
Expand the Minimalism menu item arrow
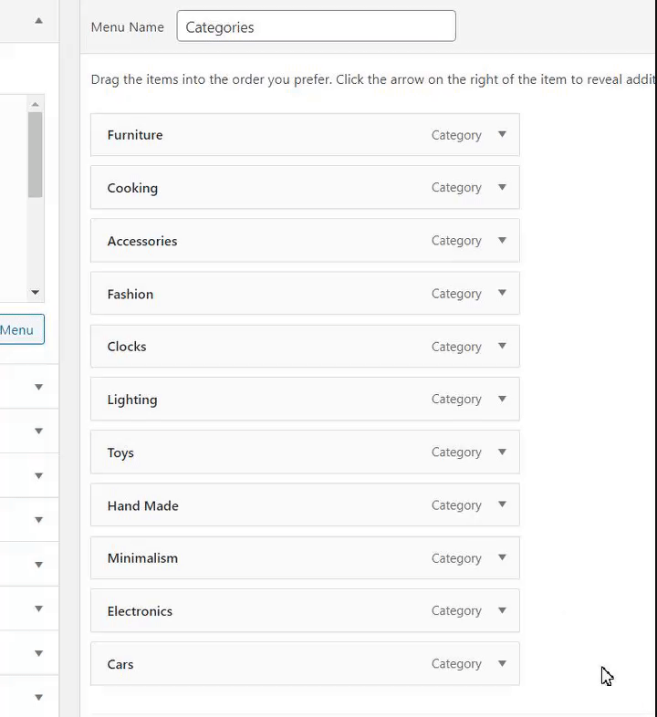coord(502,558)
